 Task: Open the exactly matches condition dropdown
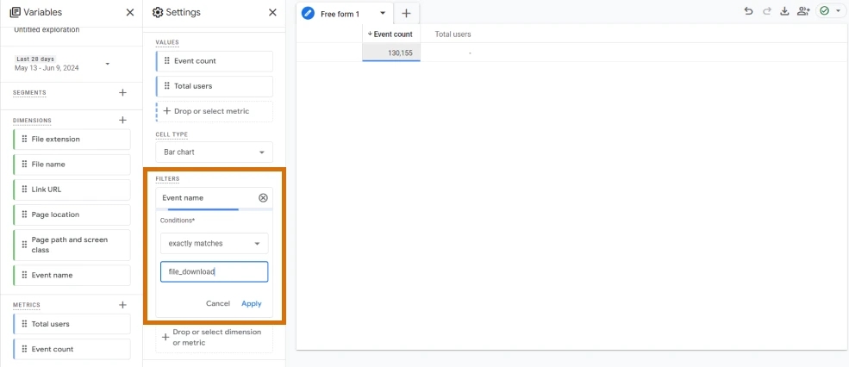pyautogui.click(x=214, y=244)
